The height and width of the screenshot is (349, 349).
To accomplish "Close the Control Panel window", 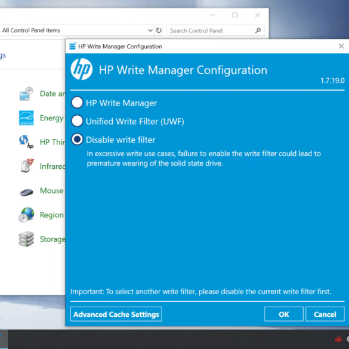I will pos(258,15).
